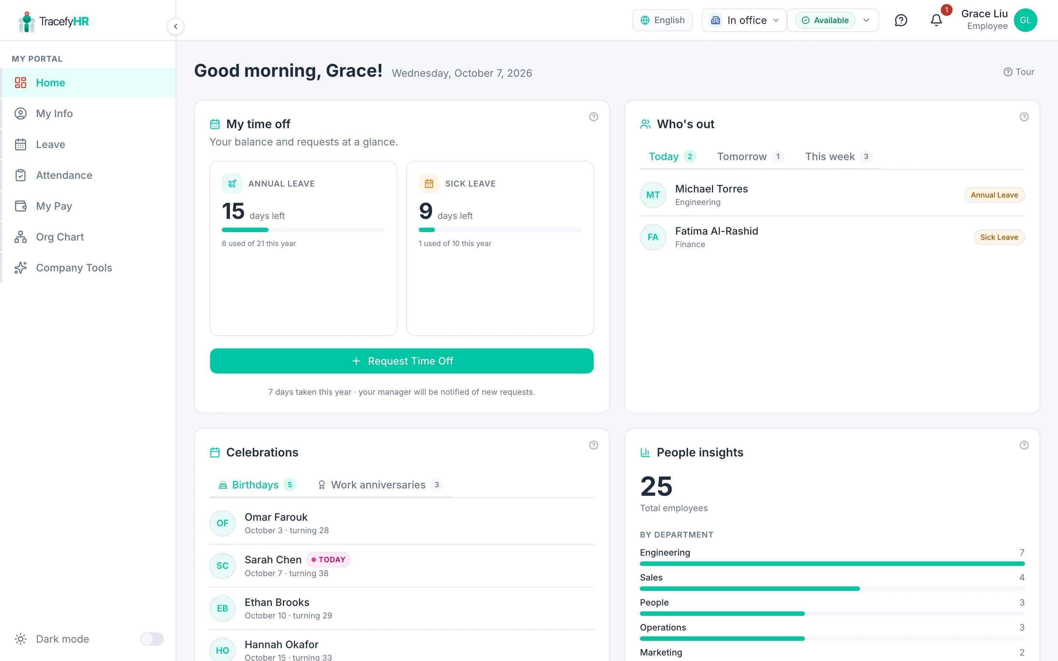Open notifications bell icon
Screen dimensions: 1058x661
(x=936, y=20)
